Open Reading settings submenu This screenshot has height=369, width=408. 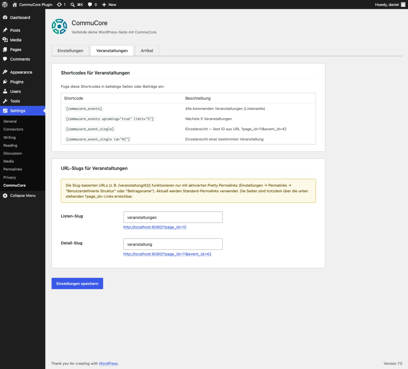[10, 145]
